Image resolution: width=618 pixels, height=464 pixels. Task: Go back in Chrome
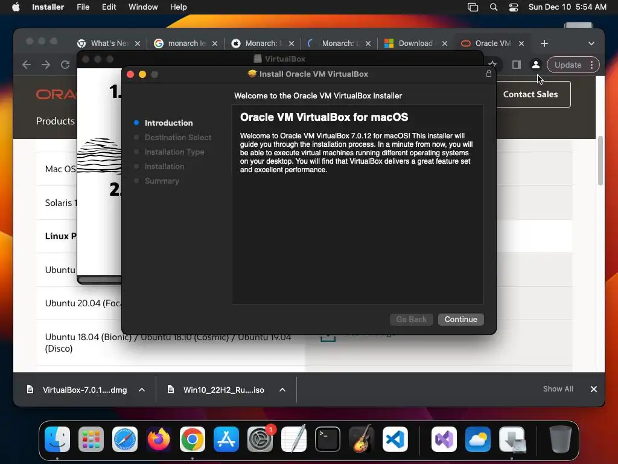tap(27, 65)
